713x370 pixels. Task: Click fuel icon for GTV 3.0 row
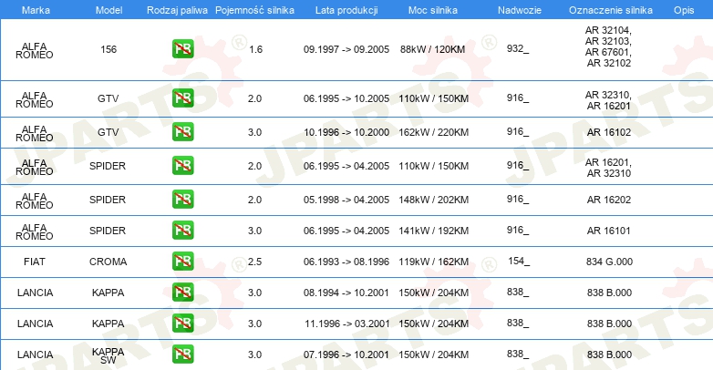(x=182, y=131)
